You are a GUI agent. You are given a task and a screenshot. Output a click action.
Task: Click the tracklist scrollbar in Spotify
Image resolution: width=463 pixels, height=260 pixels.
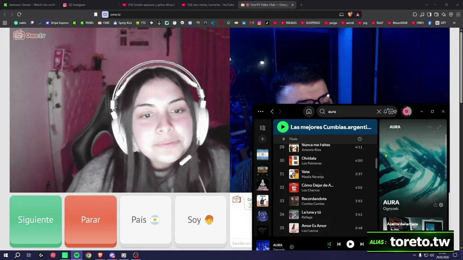pyautogui.click(x=376, y=163)
